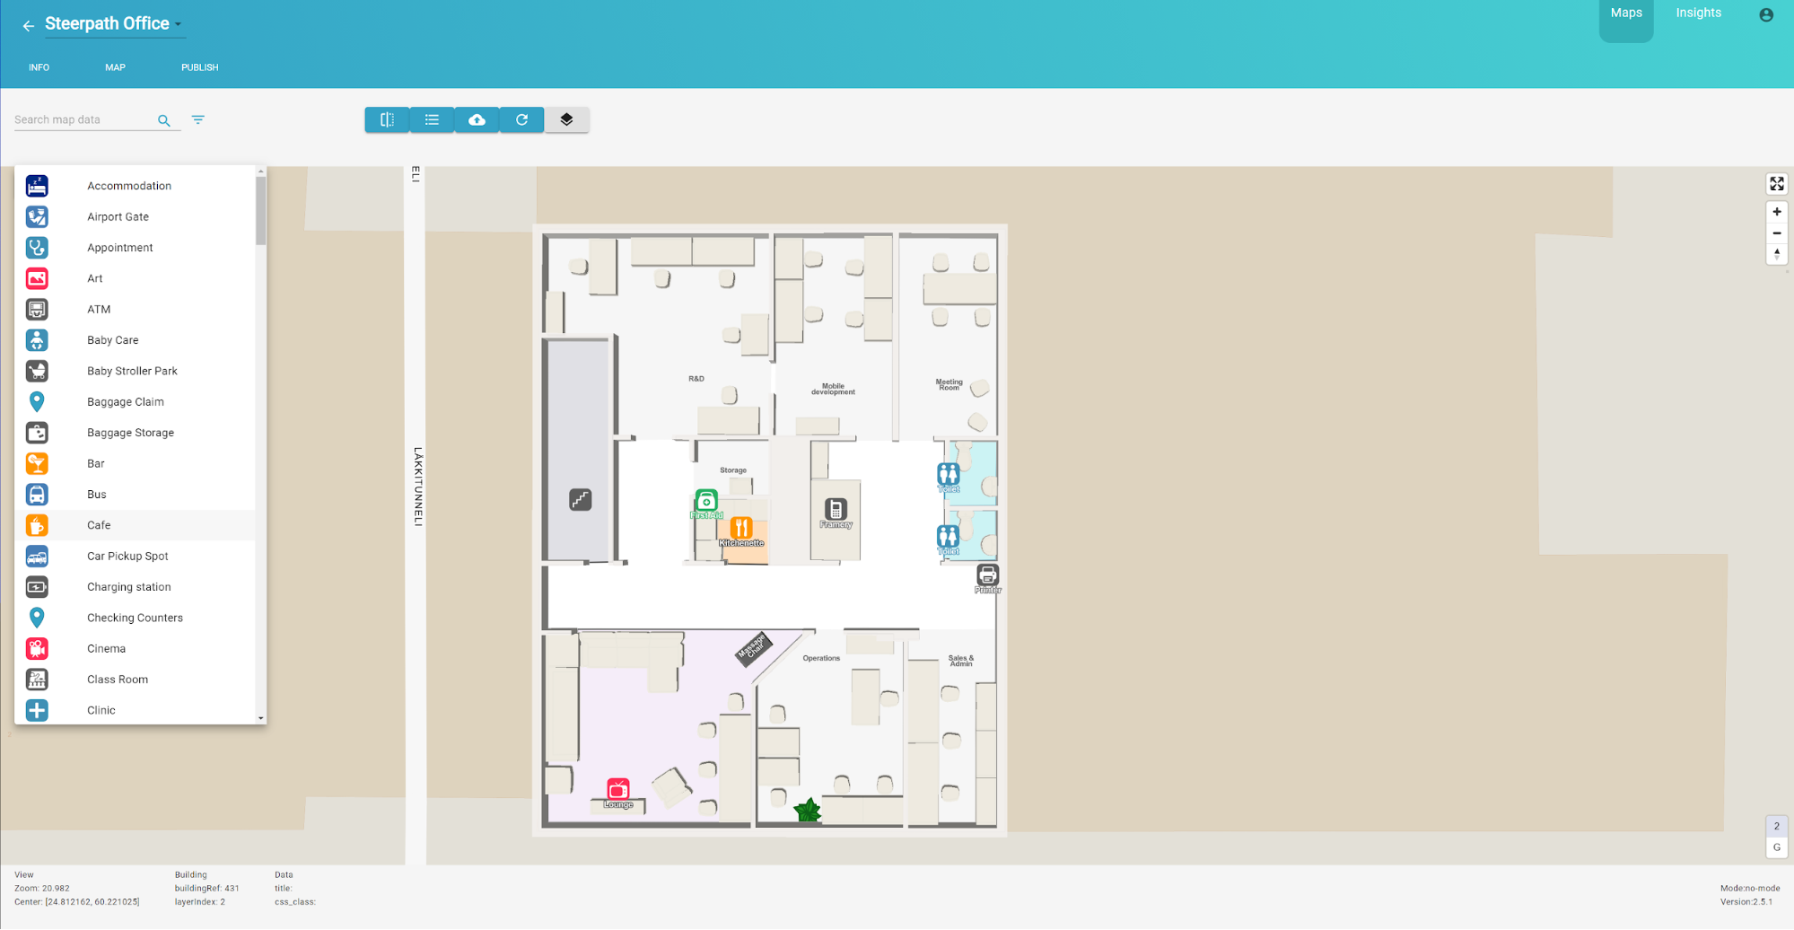This screenshot has width=1794, height=930.
Task: Click the split view toolbar icon
Action: pos(387,119)
